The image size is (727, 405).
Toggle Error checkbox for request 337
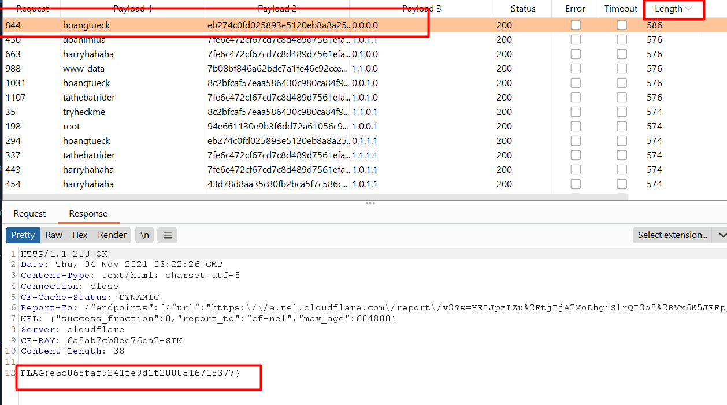(576, 155)
